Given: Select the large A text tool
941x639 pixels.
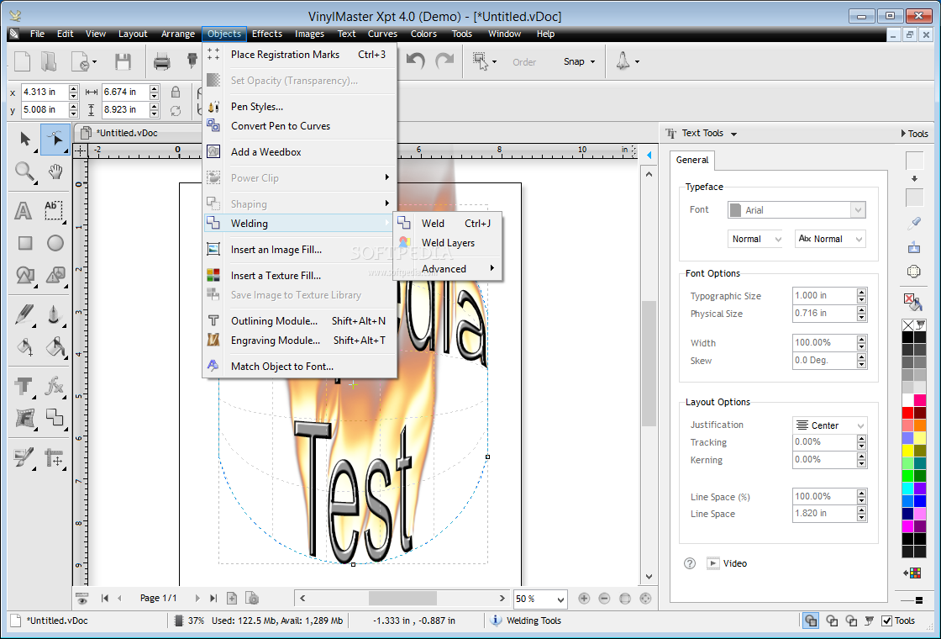Looking at the screenshot, I should [23, 211].
